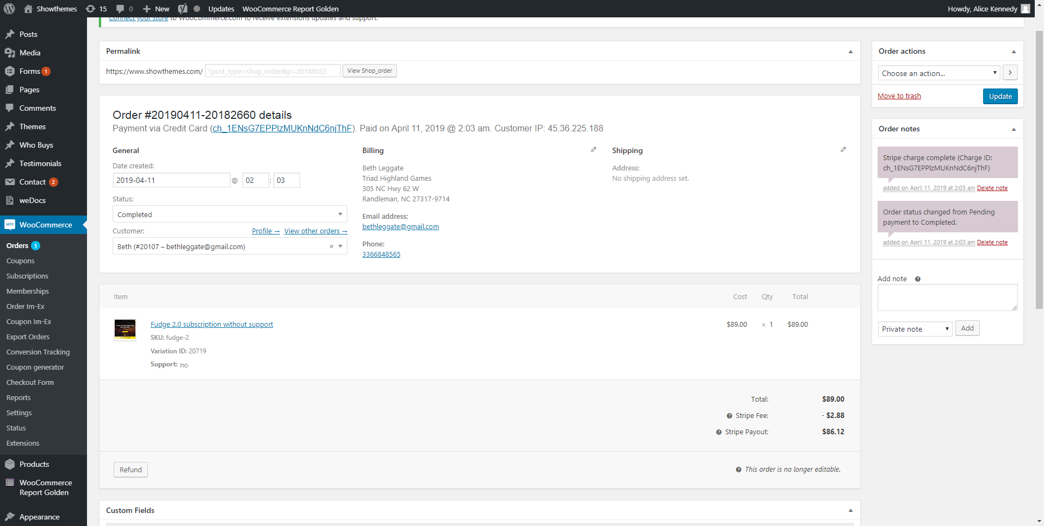1044x526 pixels.
Task: Go to the Memberships submenu
Action: click(x=27, y=291)
